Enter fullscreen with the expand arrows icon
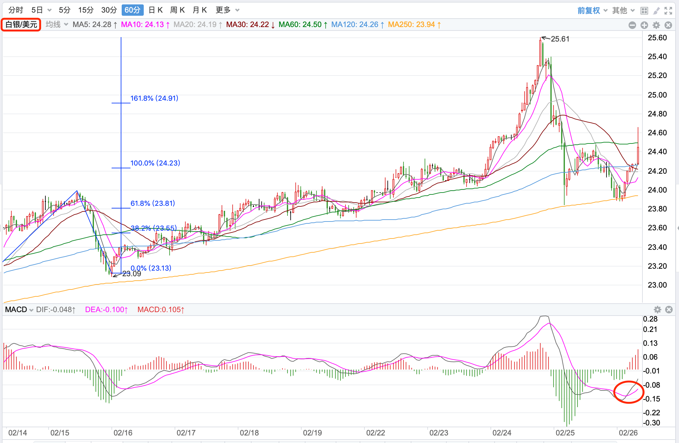 tap(668, 11)
